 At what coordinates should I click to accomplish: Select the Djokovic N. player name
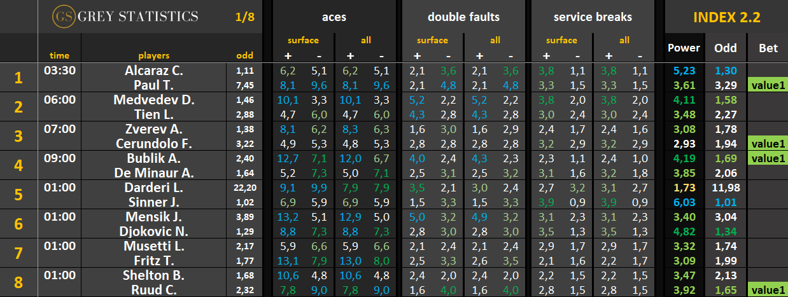tap(153, 231)
